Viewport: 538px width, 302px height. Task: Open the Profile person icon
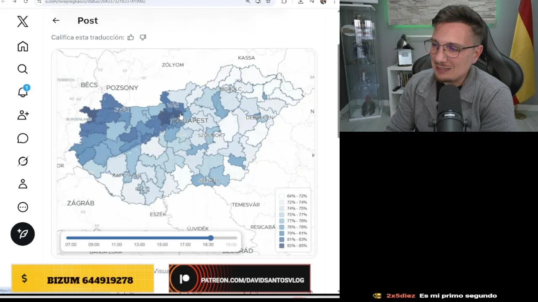(x=23, y=184)
